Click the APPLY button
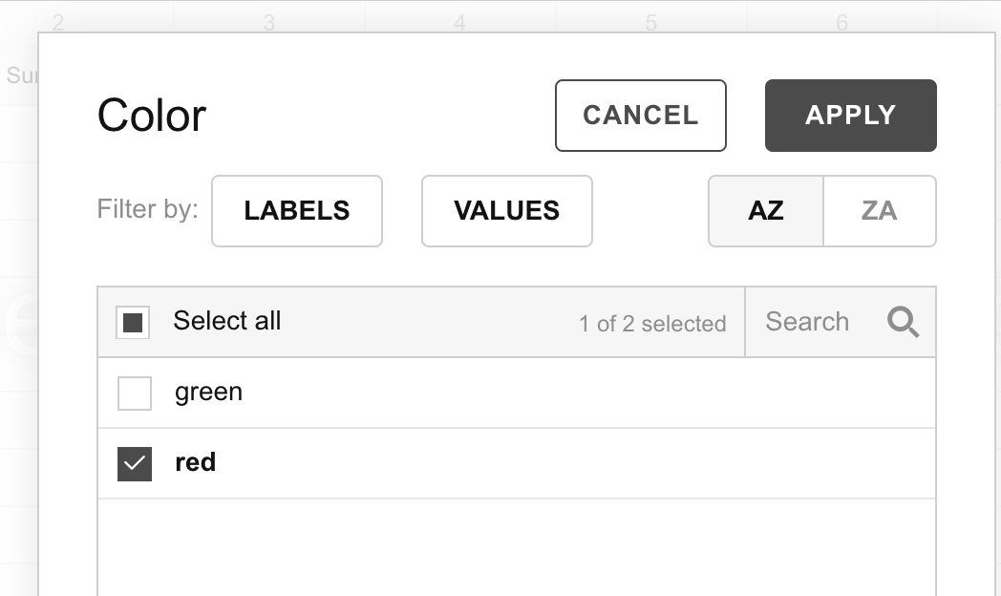The width and height of the screenshot is (1001, 596). [849, 115]
